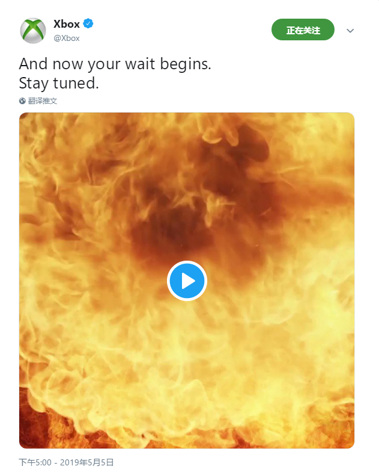Click the white triangle inside the play circle
379x472 pixels.
188,281
